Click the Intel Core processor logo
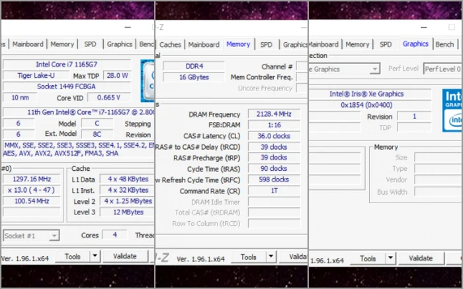Viewport: 463px width, 289px height. coord(147,80)
